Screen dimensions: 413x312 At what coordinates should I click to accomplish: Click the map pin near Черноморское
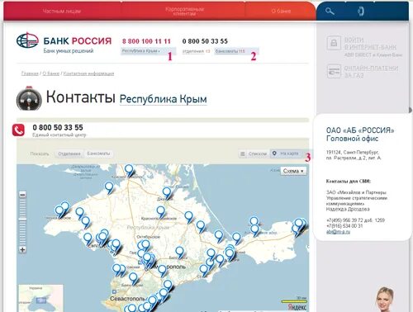59,211
